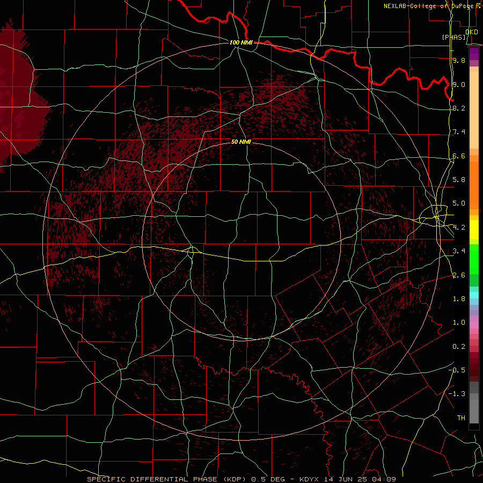483x483 pixels.
Task: Click the -1.3 color scale value
Action: point(457,394)
